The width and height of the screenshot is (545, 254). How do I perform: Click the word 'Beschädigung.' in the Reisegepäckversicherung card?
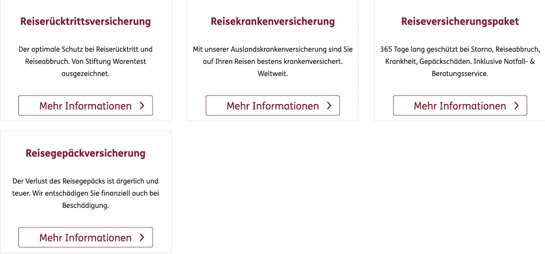pos(85,205)
